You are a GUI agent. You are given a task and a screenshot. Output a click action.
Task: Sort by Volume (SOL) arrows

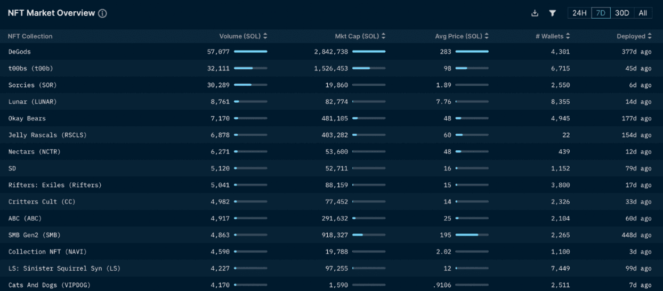[265, 36]
